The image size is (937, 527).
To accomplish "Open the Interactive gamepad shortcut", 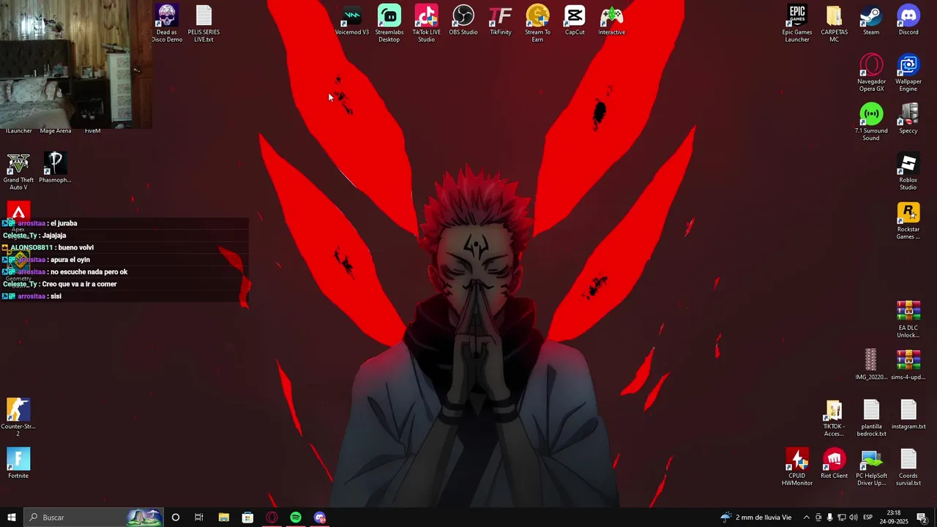I will [x=612, y=20].
